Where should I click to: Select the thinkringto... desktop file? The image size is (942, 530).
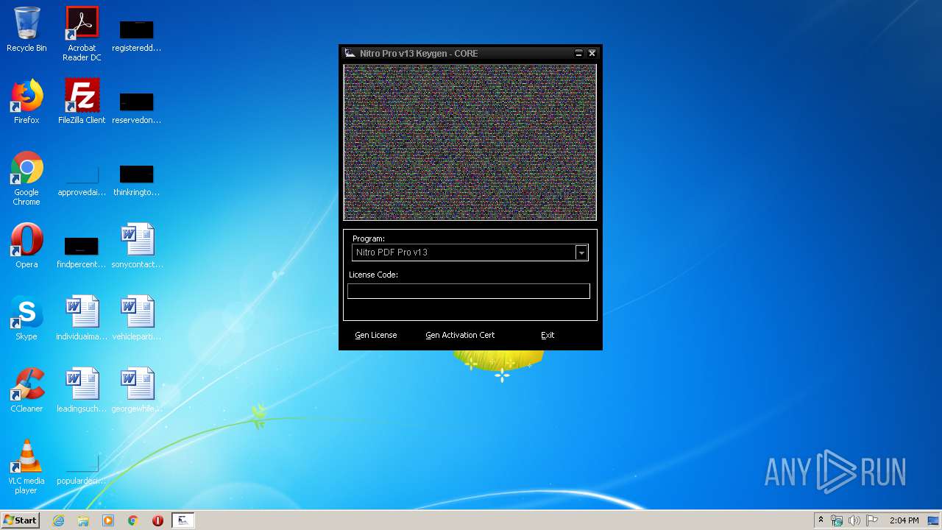click(x=137, y=180)
